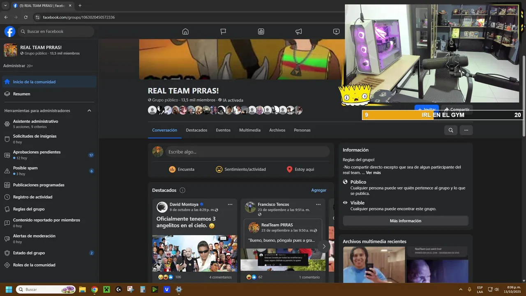This screenshot has width=526, height=296.
Task: Open the Ads Manager chart icon
Action: click(261, 32)
